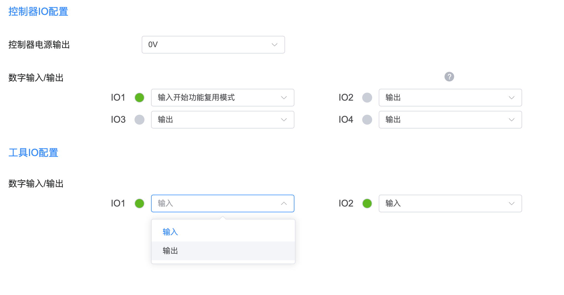
Task: Open controller IO4 output dropdown
Action: [450, 120]
